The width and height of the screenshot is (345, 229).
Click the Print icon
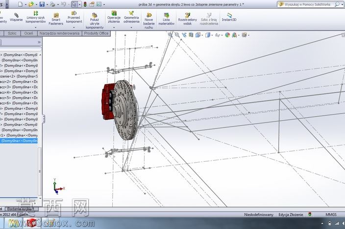point(52,4)
